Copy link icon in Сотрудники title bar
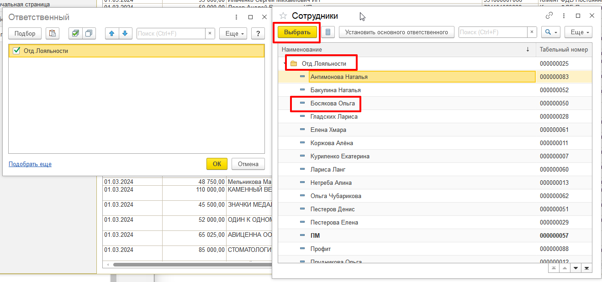This screenshot has width=602, height=282. 549,16
